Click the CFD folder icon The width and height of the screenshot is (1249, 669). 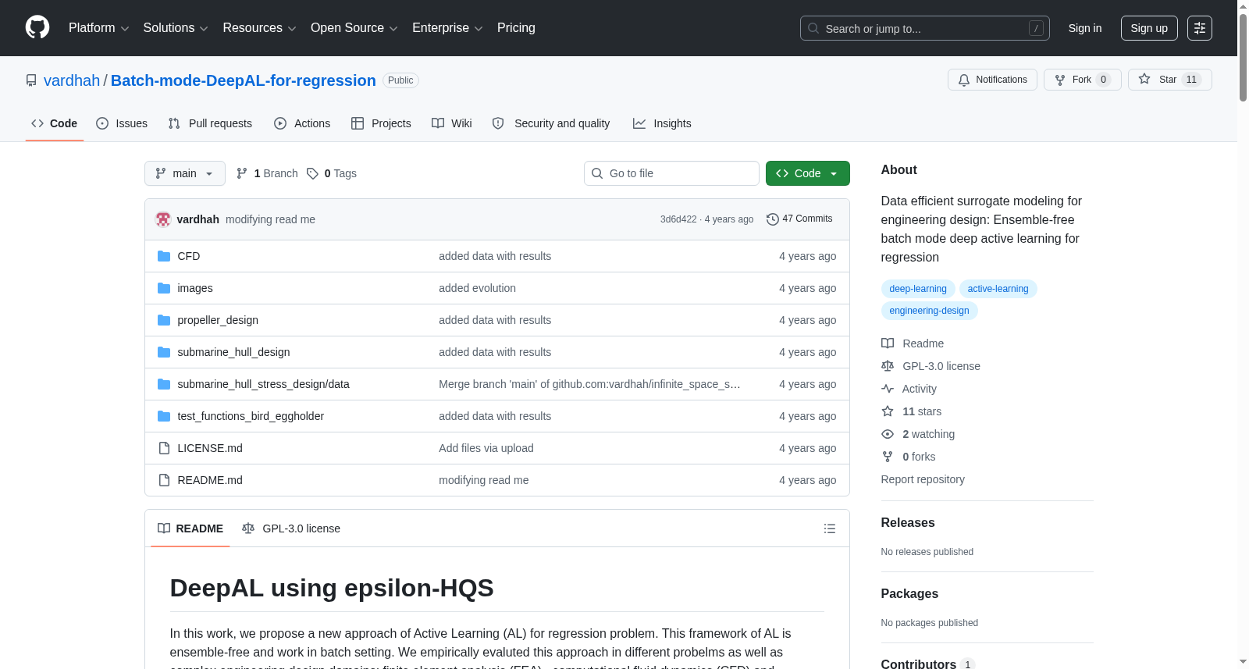164,256
